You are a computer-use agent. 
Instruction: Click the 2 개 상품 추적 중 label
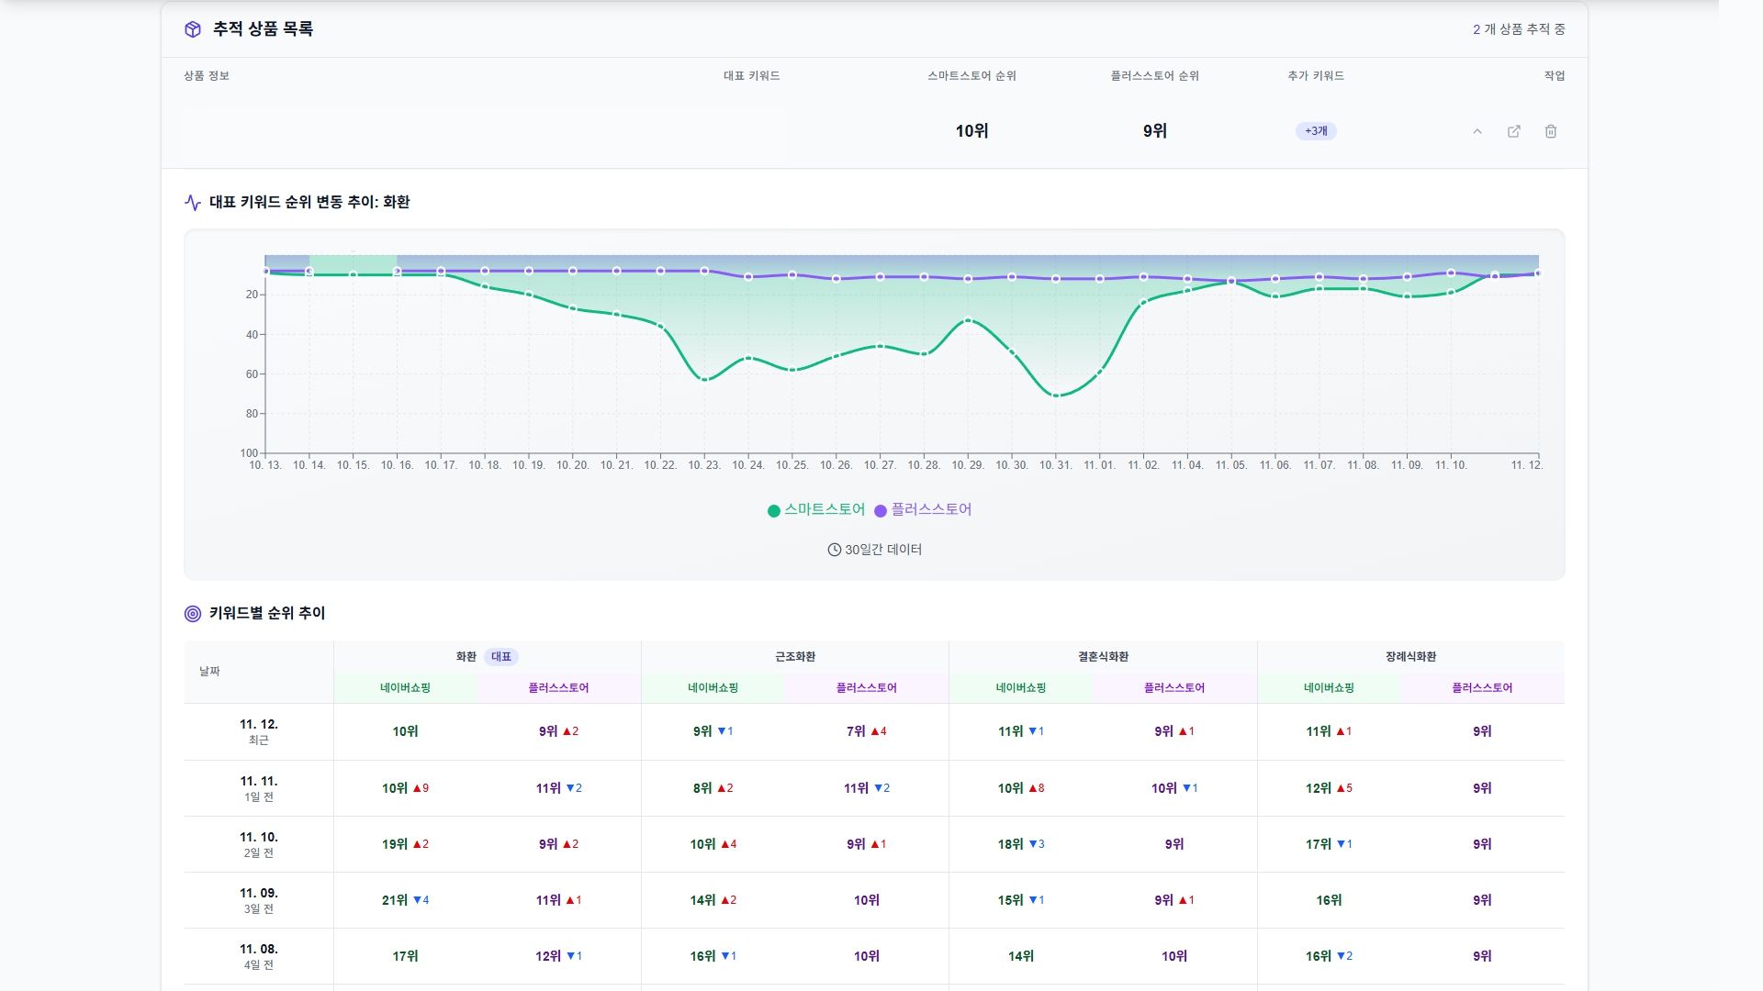(1518, 29)
